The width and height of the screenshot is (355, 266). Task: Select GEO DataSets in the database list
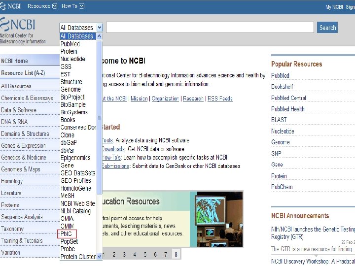click(x=78, y=173)
